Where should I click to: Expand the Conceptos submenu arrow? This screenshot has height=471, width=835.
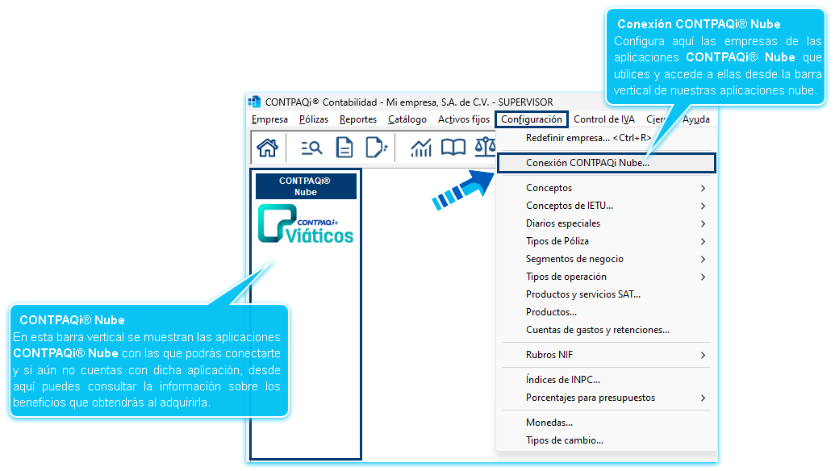[x=703, y=188]
